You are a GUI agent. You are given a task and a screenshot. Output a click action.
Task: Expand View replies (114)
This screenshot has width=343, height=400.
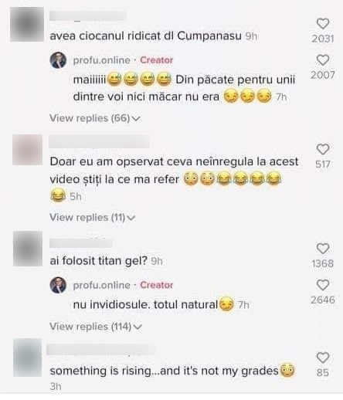click(96, 327)
